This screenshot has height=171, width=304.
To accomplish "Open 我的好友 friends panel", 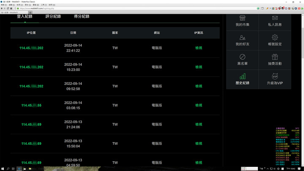I will click(242, 41).
